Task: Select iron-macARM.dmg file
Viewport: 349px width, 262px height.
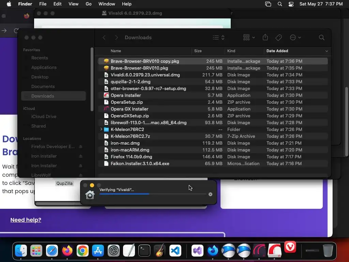Action: [213, 150]
